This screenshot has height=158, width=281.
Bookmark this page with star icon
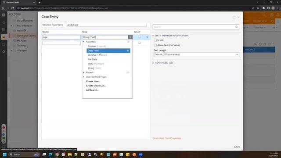pos(258,8)
